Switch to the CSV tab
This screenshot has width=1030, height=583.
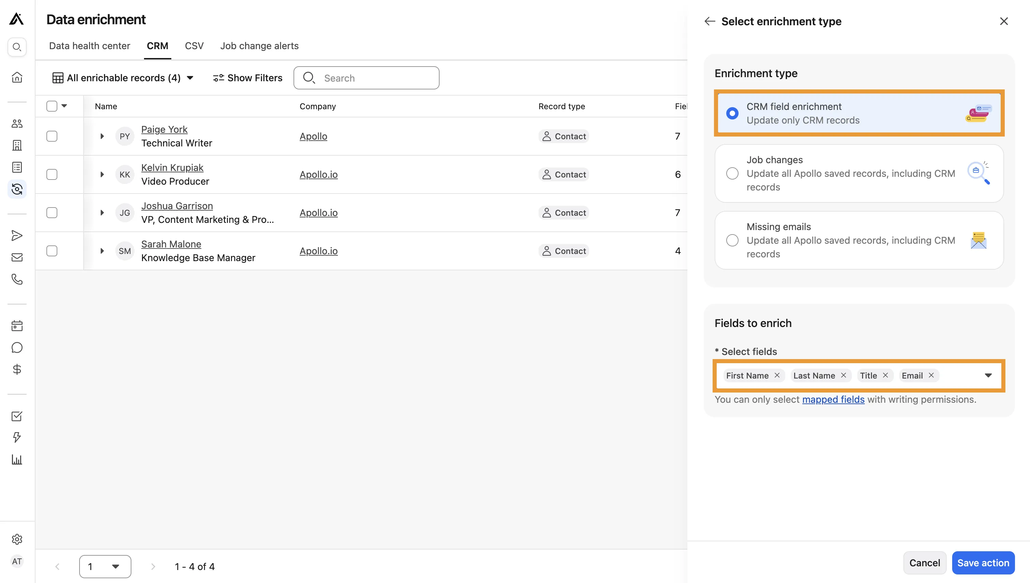[194, 46]
